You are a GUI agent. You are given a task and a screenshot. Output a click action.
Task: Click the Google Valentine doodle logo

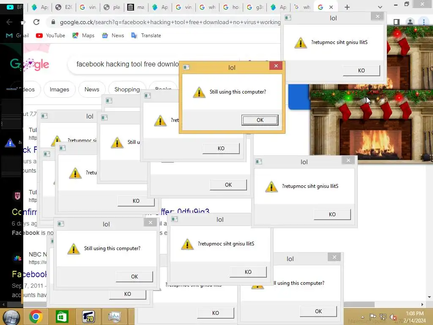[x=29, y=65]
